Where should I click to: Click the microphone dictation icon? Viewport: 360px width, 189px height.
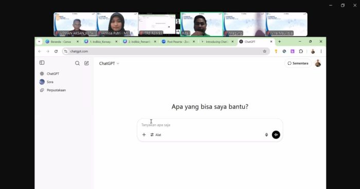(266, 135)
